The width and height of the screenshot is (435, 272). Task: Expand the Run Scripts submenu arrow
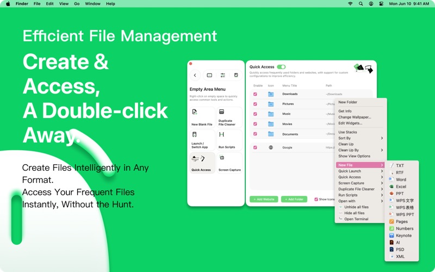[x=382, y=195]
